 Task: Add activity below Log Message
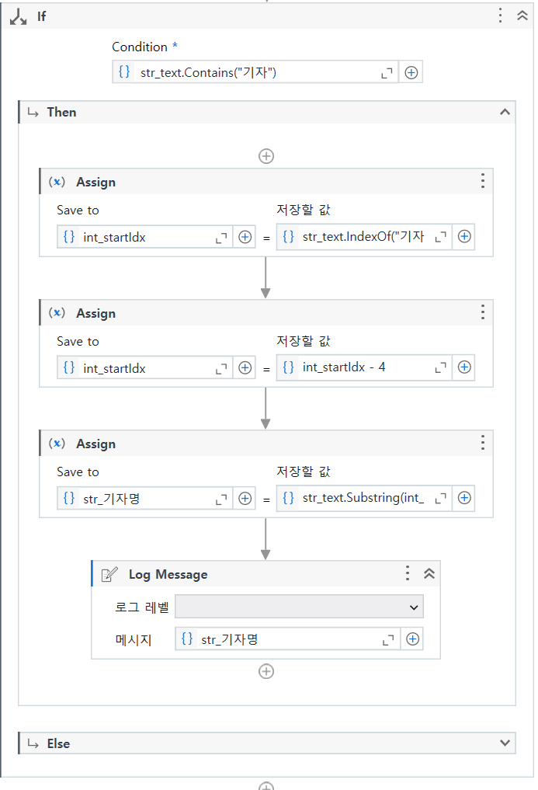266,671
